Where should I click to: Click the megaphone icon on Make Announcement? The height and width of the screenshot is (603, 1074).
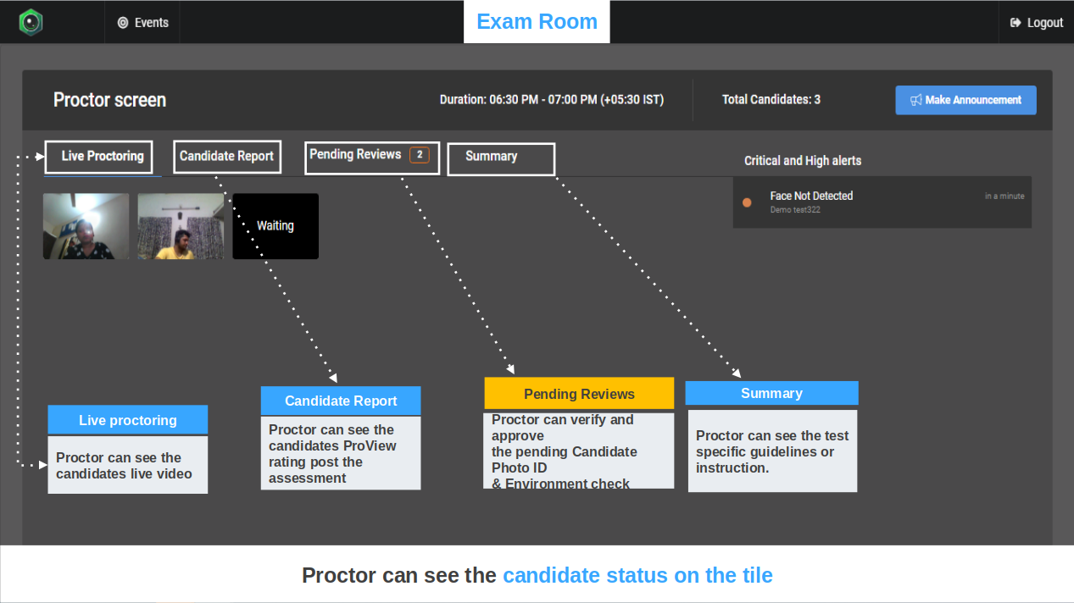tap(915, 100)
